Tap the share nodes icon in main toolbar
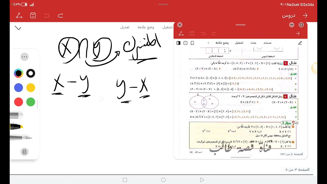The image size is (327, 184). click(x=19, y=16)
